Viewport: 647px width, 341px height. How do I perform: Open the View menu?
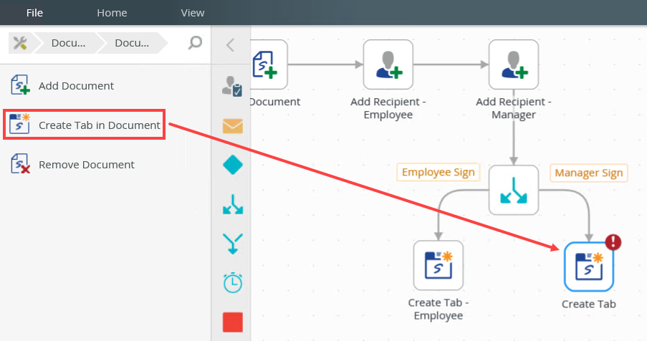192,13
